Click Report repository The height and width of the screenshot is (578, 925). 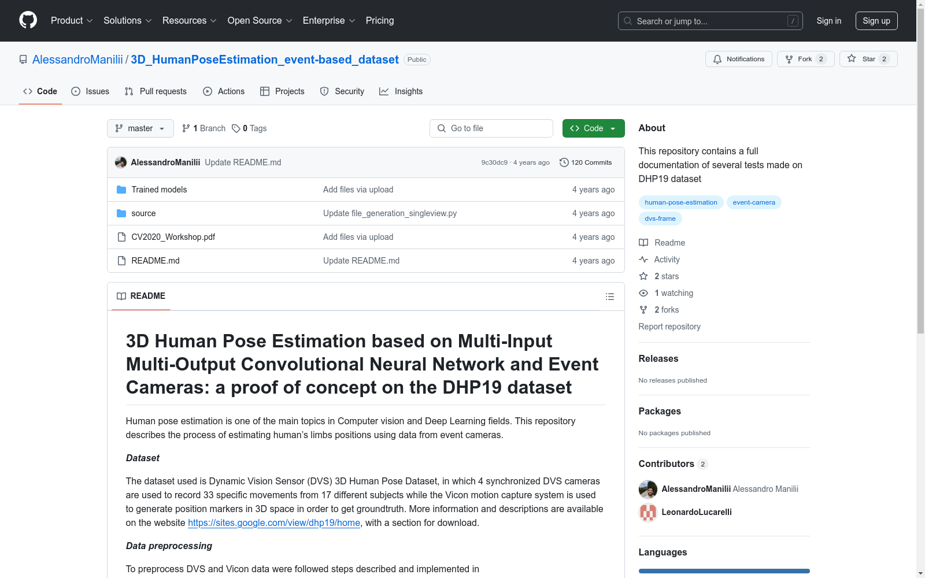tap(669, 327)
